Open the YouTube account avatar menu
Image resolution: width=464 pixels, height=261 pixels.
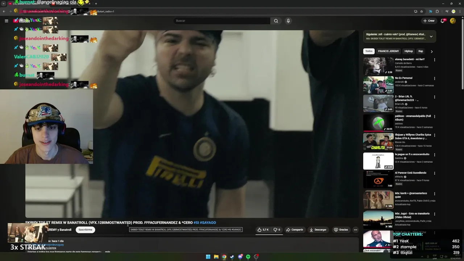[453, 21]
